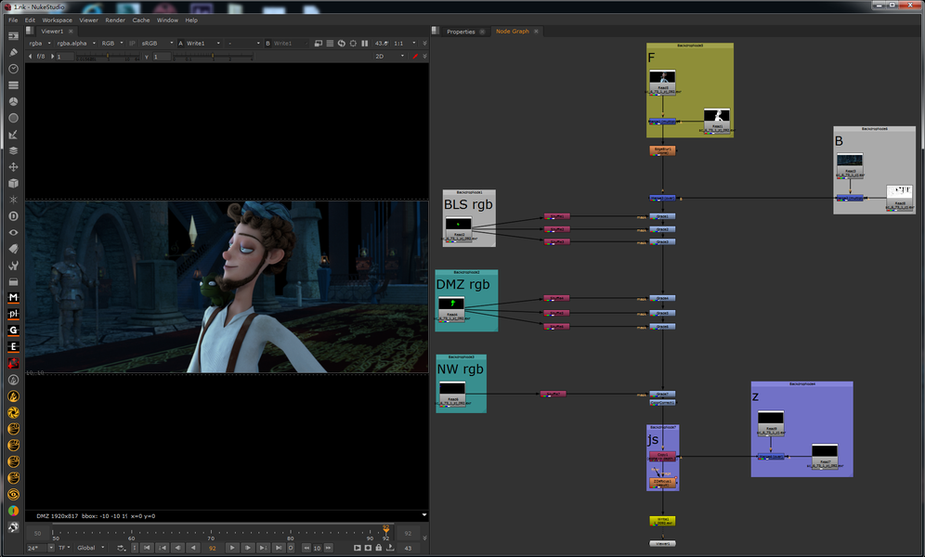Click the skip forward by 10 button

point(329,548)
